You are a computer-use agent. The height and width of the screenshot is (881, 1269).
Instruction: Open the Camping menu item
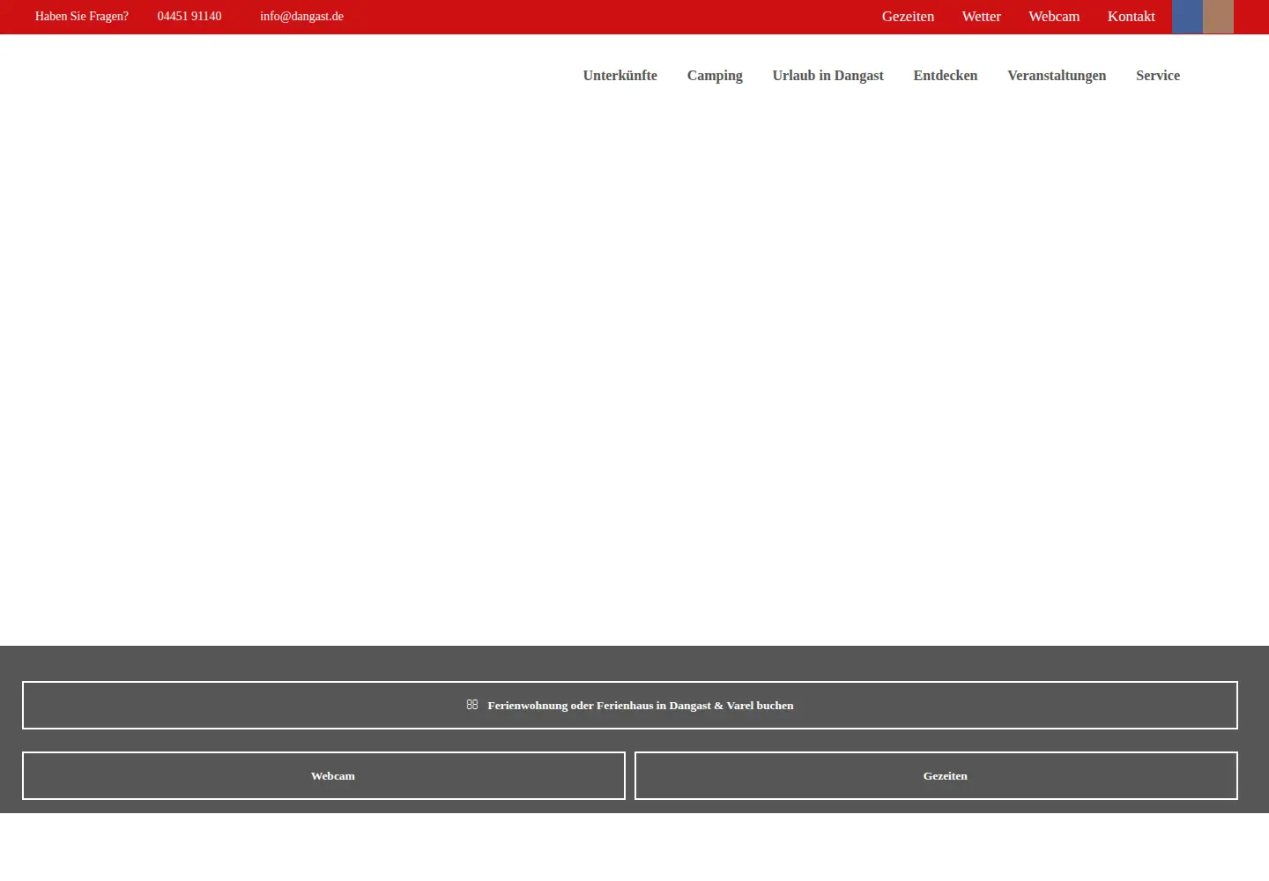click(715, 76)
